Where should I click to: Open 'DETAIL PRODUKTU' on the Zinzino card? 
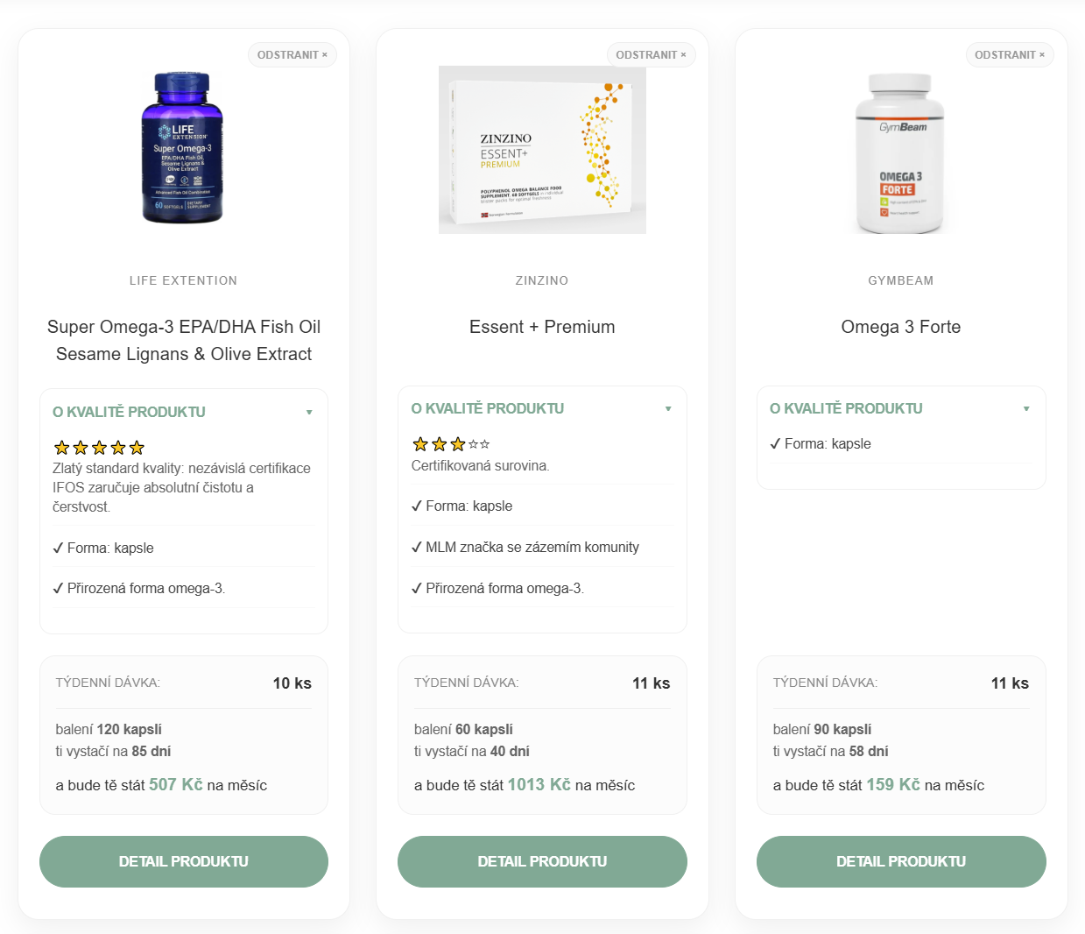tap(542, 861)
